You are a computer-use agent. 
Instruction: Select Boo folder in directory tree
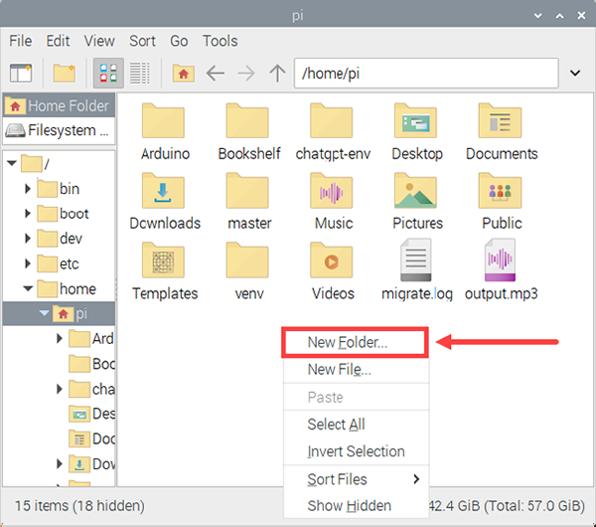91,364
